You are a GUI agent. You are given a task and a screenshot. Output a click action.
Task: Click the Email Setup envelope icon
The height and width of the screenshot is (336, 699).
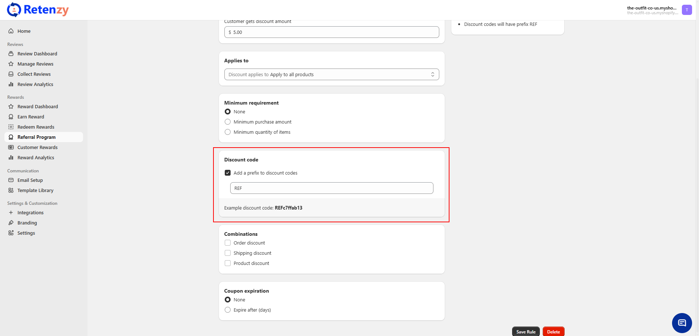(11, 180)
